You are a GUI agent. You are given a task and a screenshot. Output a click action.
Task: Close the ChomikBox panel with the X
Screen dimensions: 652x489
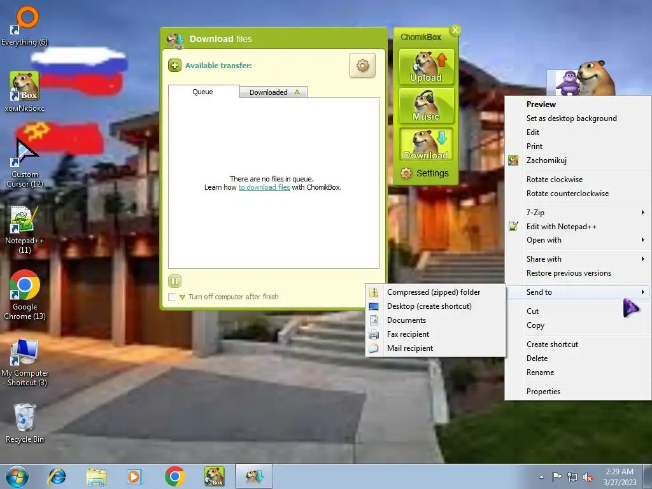tap(455, 30)
